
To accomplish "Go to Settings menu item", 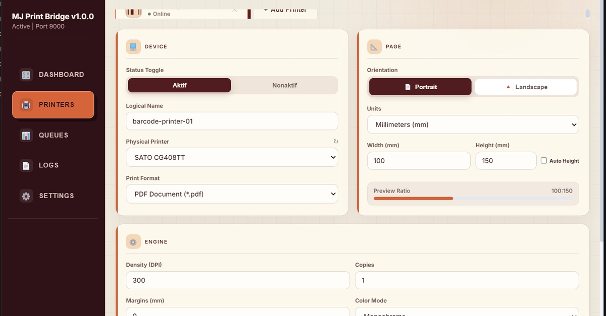I will [53, 196].
